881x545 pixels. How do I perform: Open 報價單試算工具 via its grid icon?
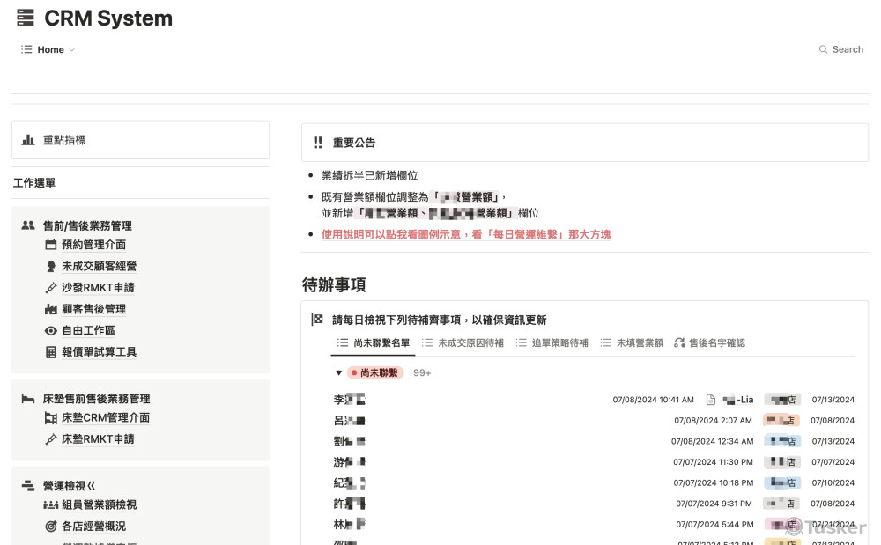51,350
